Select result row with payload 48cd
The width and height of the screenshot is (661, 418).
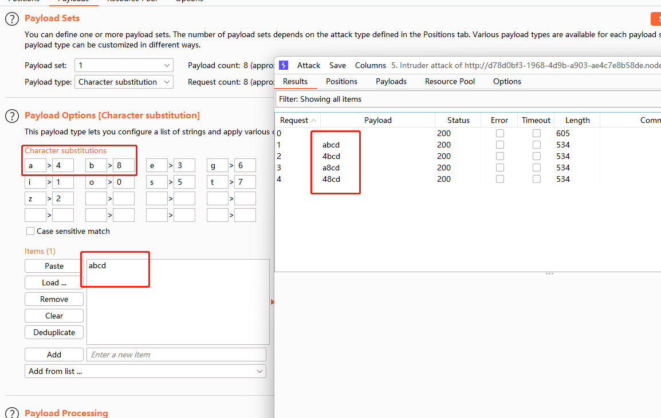(468, 179)
